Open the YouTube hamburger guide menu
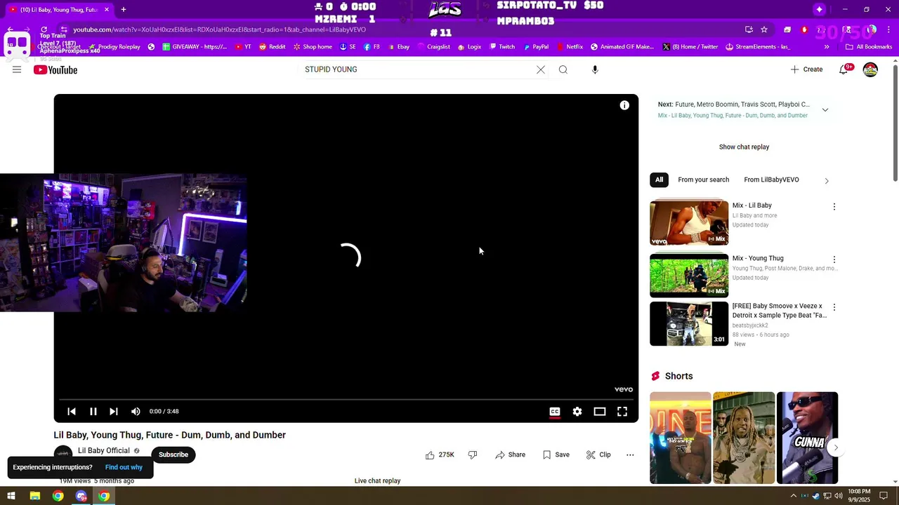Image resolution: width=899 pixels, height=505 pixels. coord(17,69)
